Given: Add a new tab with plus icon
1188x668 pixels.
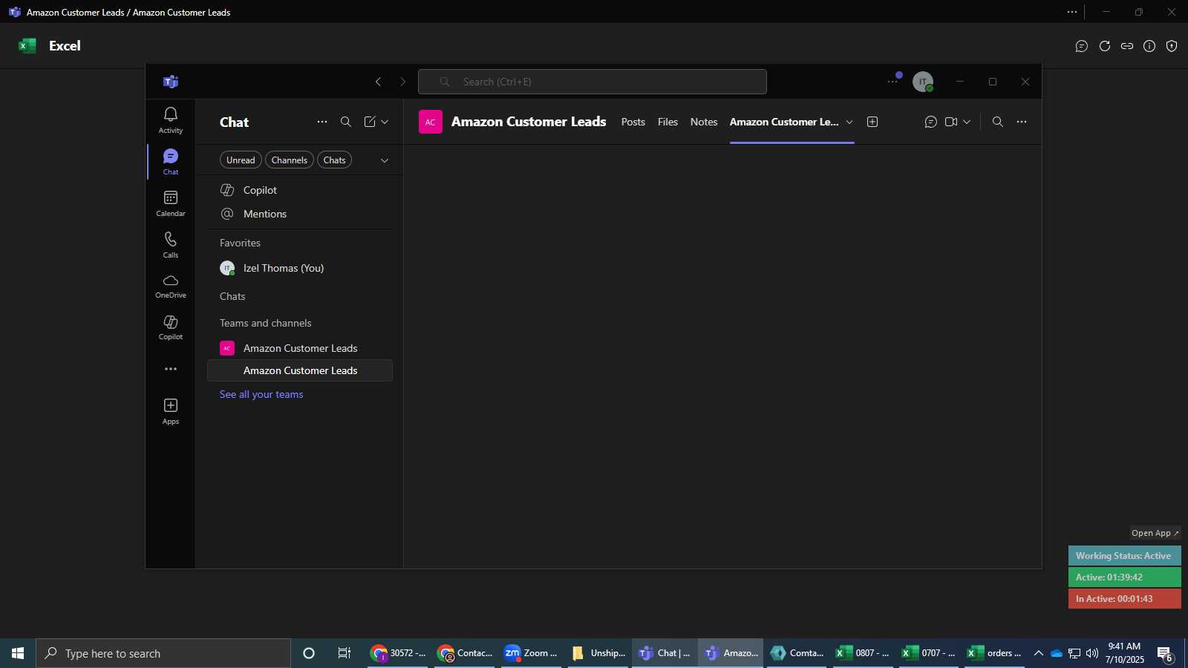Looking at the screenshot, I should [x=872, y=122].
